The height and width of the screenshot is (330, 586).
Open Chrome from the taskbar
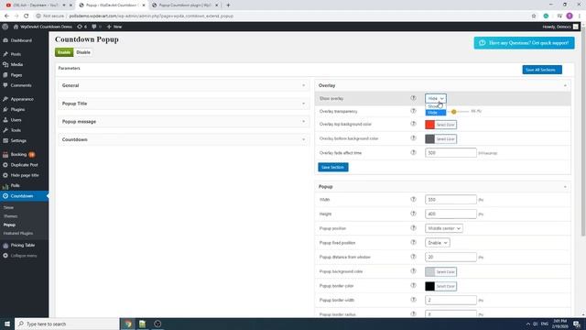click(128, 324)
